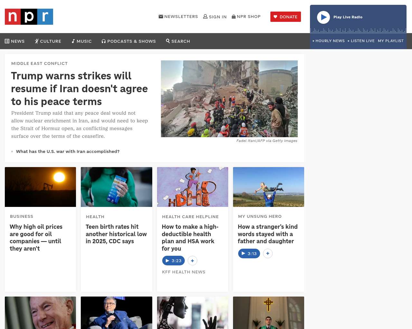Click the NPR logo
This screenshot has width=412, height=329.
pyautogui.click(x=29, y=17)
